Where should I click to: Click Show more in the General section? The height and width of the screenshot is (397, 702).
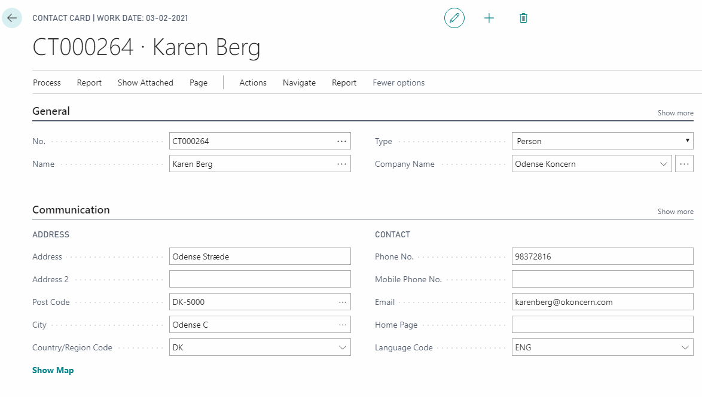point(675,113)
